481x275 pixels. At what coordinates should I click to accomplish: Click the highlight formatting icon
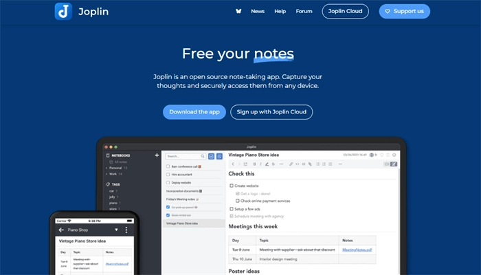[x=267, y=164]
